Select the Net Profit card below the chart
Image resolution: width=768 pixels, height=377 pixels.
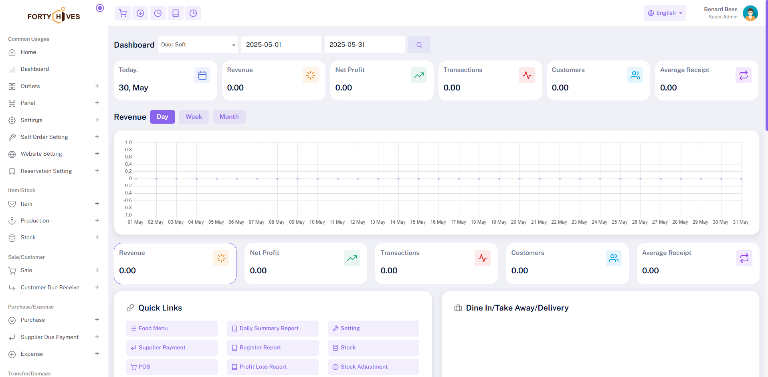[305, 263]
